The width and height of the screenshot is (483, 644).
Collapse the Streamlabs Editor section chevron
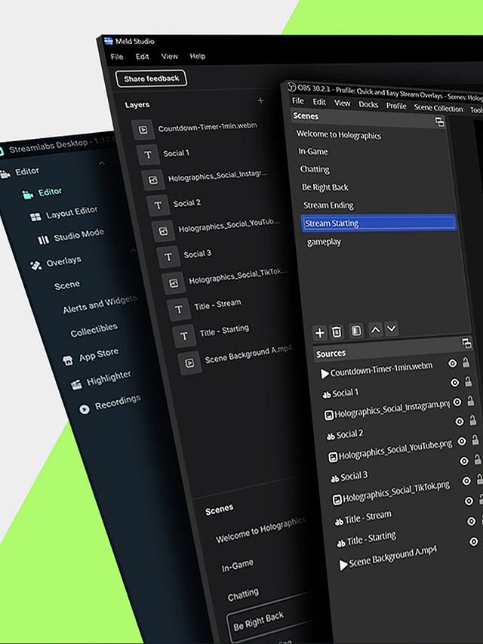pyautogui.click(x=102, y=164)
